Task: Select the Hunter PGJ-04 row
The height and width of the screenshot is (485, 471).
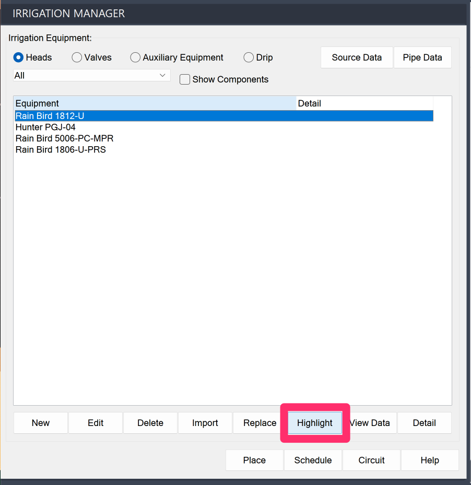Action: (224, 127)
